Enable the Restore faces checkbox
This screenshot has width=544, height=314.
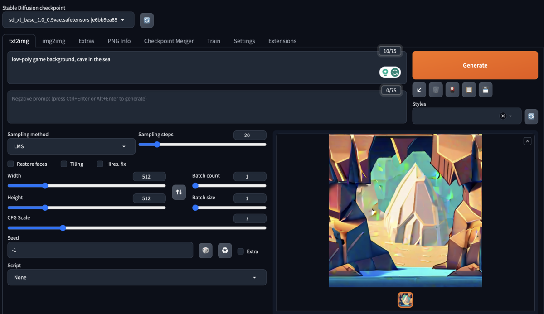point(10,164)
